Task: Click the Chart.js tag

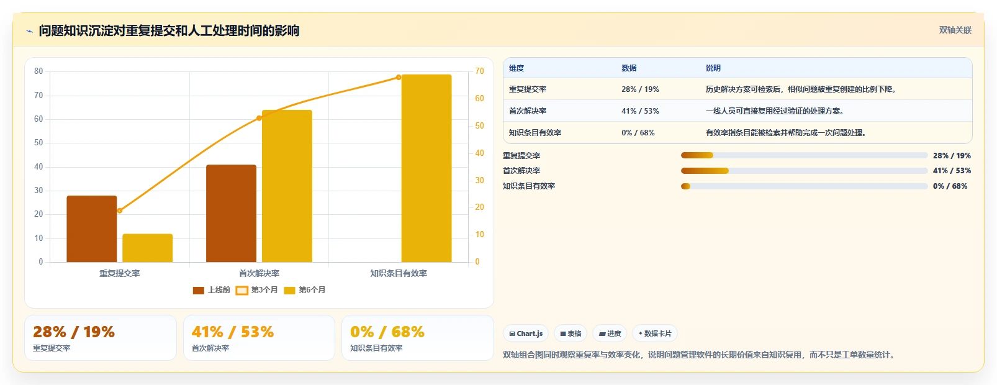Action: (526, 333)
